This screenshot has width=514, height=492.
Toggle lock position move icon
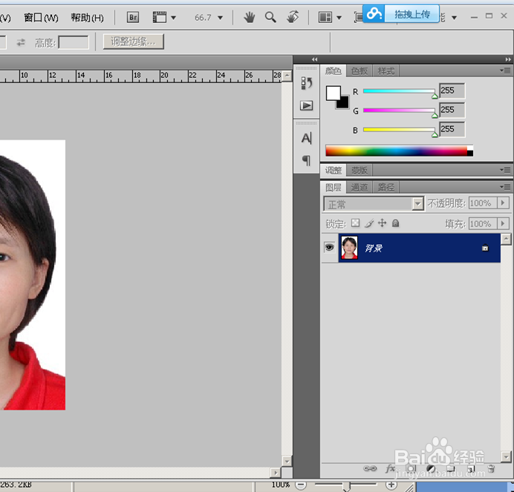tap(383, 223)
